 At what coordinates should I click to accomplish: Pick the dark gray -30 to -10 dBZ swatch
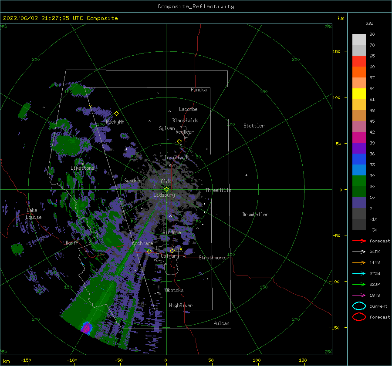click(359, 225)
